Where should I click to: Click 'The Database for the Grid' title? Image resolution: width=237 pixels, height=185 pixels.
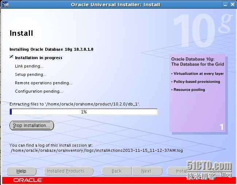(198, 64)
